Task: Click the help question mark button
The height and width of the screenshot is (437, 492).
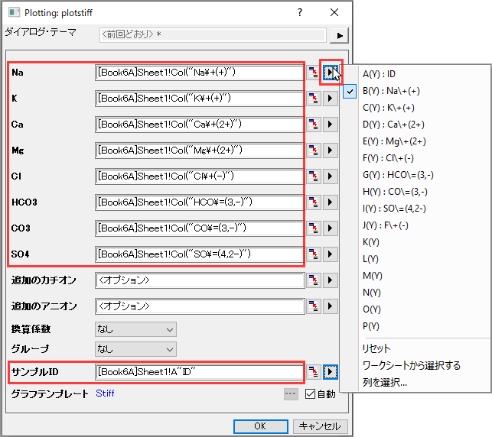Action: click(300, 12)
